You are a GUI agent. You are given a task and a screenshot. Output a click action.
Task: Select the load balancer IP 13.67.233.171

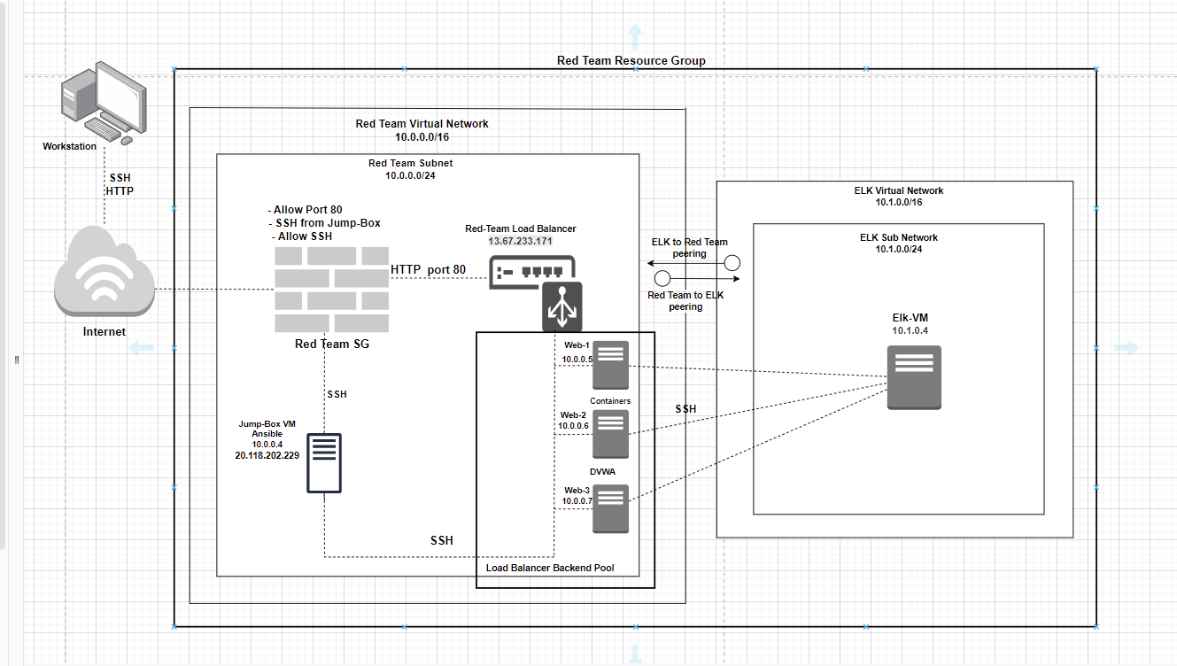point(521,241)
